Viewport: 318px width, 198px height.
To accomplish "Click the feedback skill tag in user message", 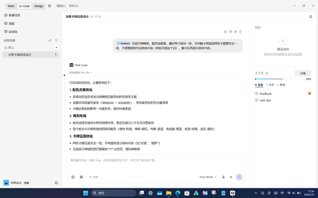I will (124, 43).
